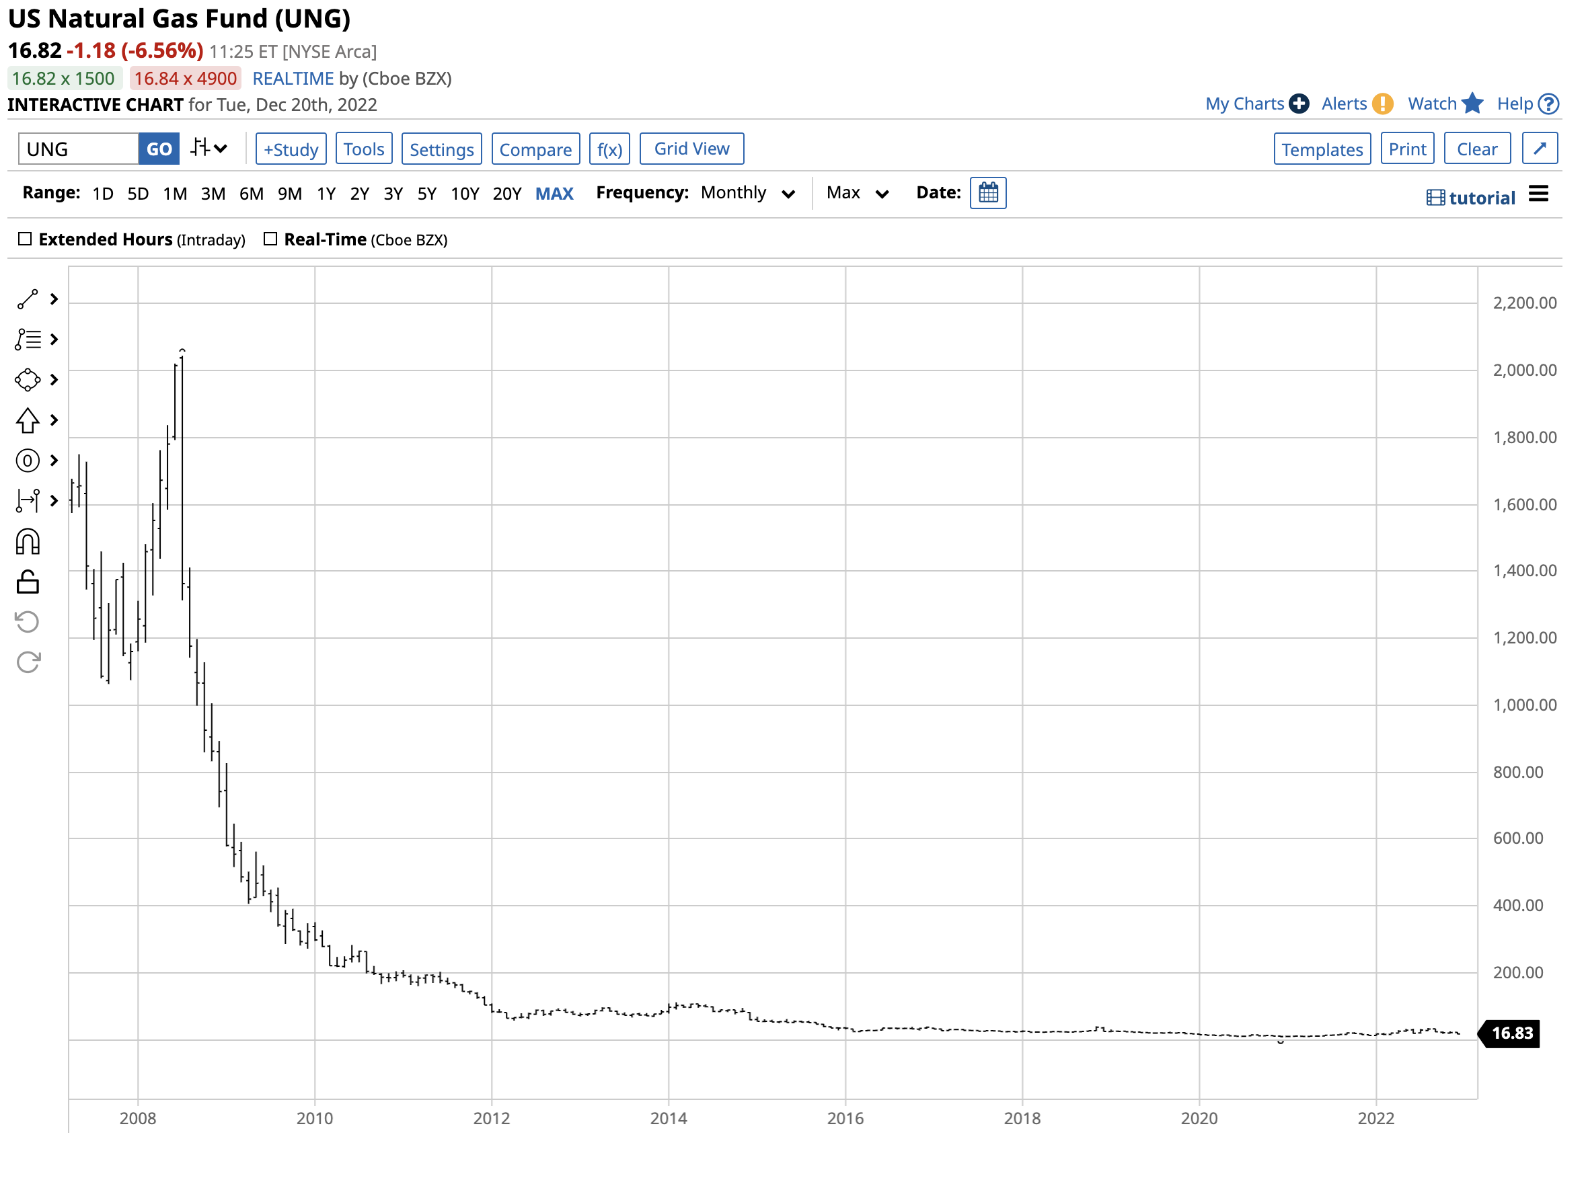Click the +Study button
This screenshot has width=1586, height=1182.
[291, 149]
